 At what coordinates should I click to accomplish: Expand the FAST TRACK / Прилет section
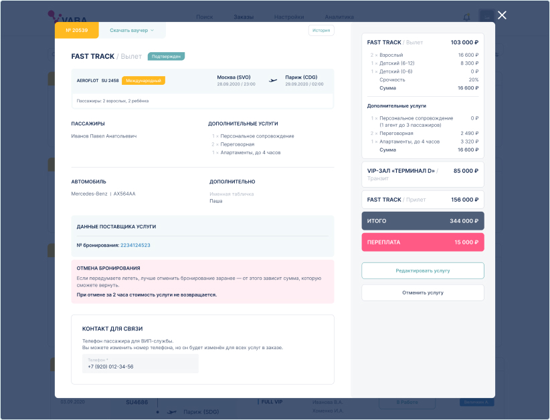pos(422,200)
